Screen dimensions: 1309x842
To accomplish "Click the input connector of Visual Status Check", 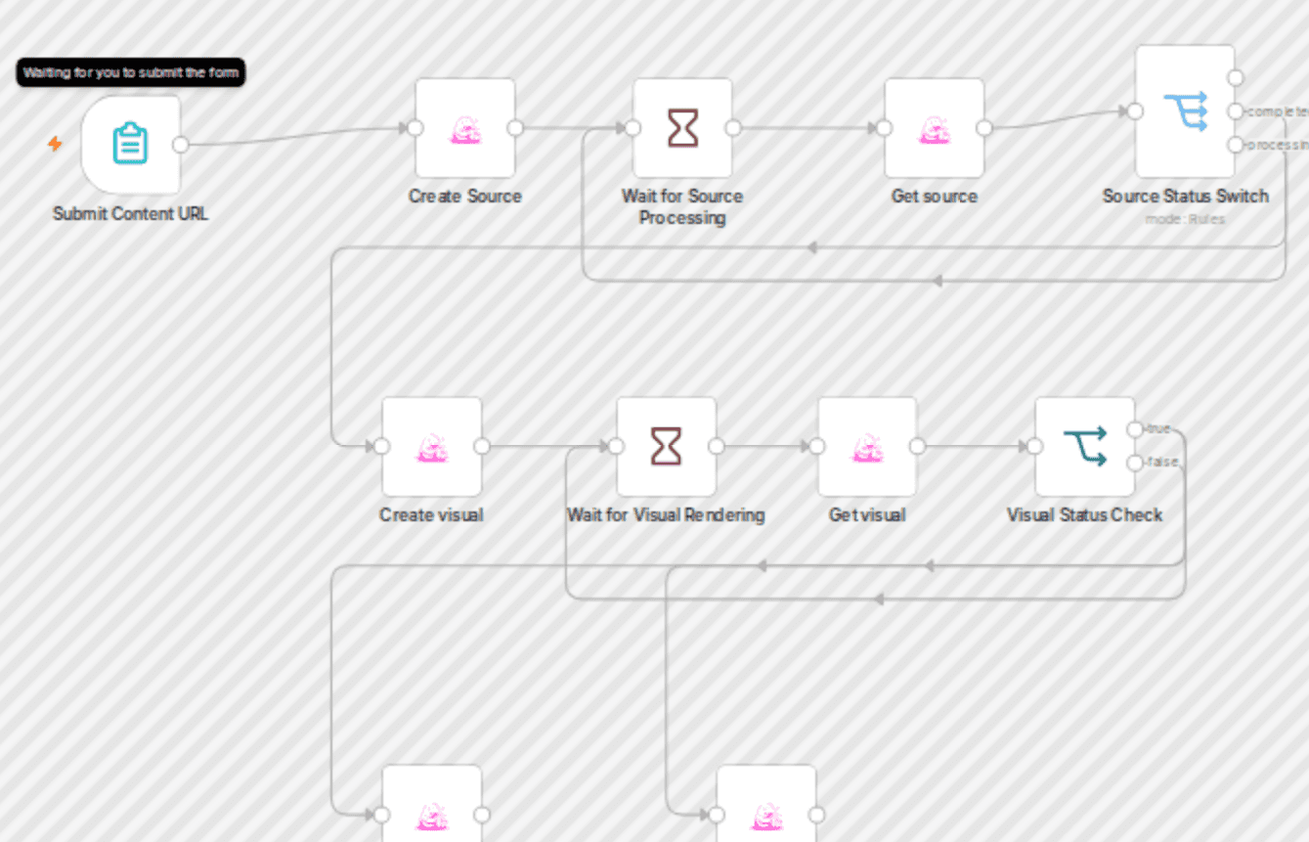I will pyautogui.click(x=1035, y=447).
